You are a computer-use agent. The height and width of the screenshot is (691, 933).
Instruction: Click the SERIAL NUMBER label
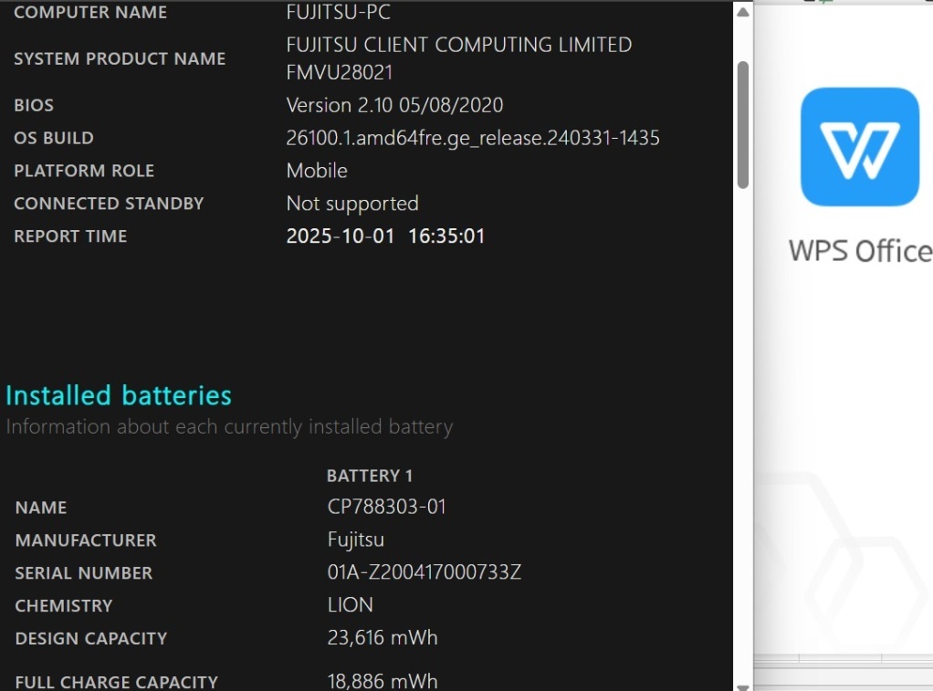point(84,573)
